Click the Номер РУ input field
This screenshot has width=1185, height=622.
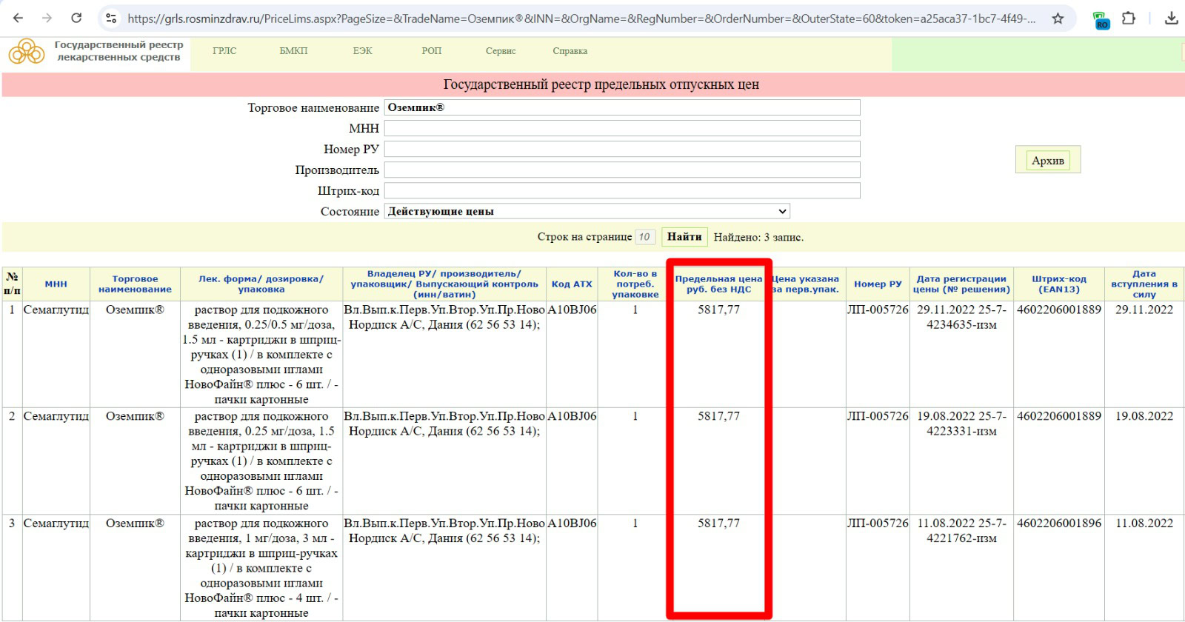point(622,149)
